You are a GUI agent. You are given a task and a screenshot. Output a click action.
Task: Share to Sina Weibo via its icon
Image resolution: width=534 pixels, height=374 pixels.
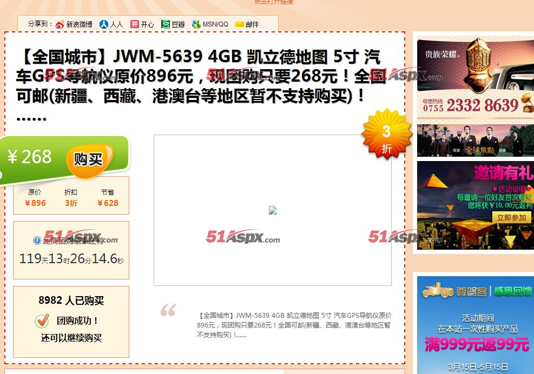(x=60, y=24)
